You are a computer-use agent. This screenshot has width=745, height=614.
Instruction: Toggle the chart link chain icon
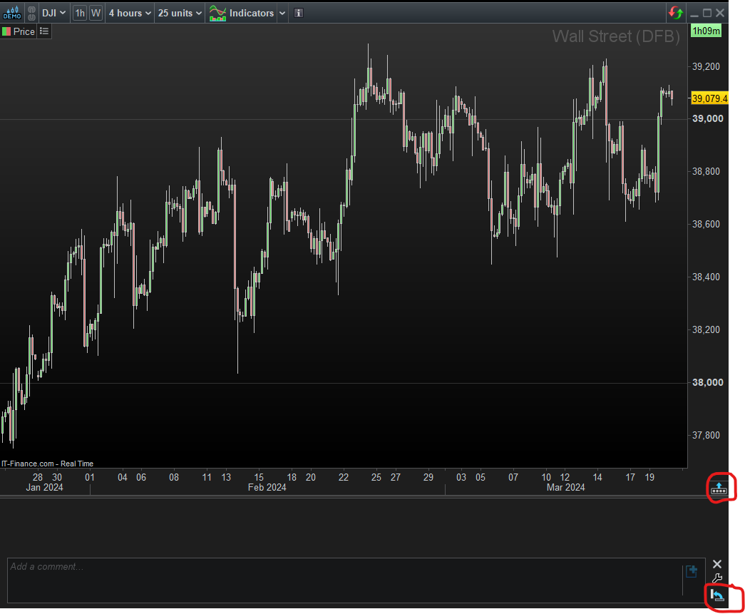(x=31, y=13)
